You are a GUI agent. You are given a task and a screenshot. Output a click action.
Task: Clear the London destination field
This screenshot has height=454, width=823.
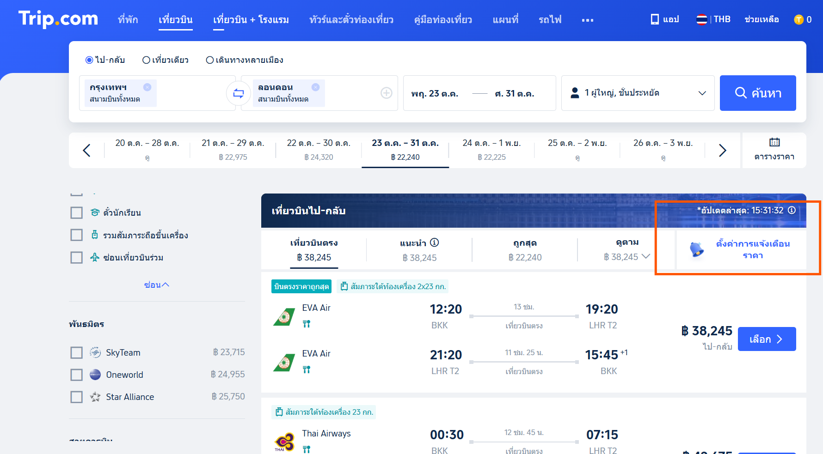[315, 87]
